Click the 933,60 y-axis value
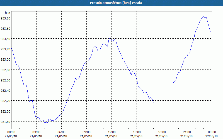 (x=5, y=29)
